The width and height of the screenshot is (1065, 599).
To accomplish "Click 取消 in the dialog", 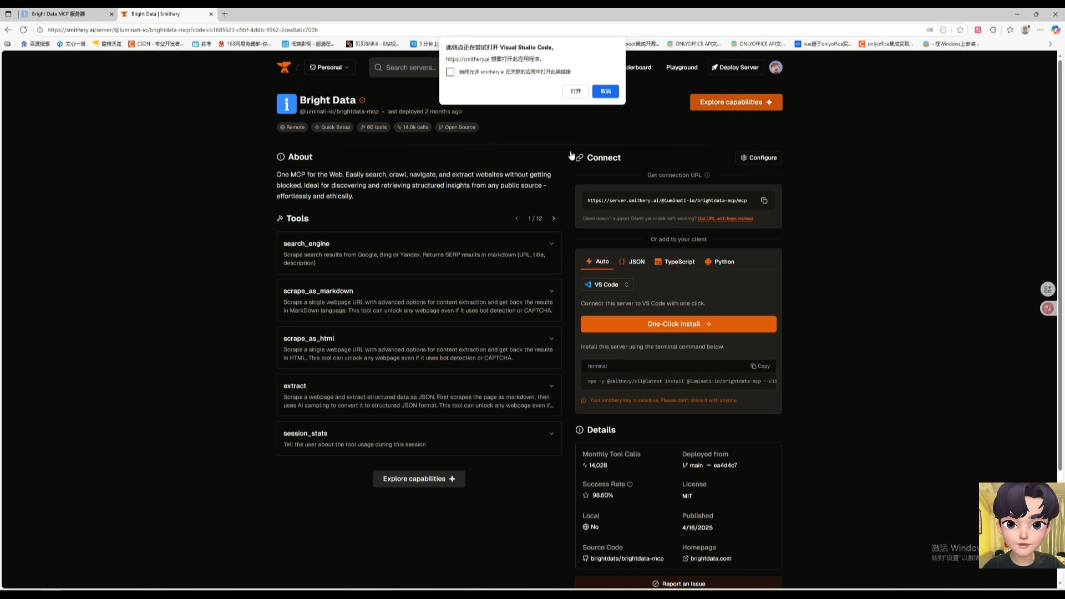I will click(606, 91).
